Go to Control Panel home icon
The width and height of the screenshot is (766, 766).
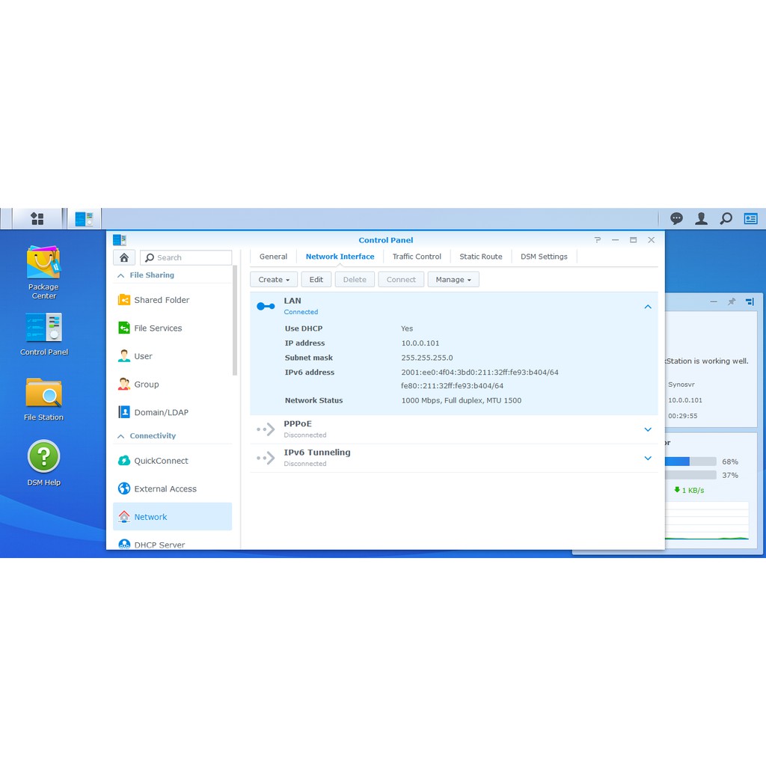point(124,257)
